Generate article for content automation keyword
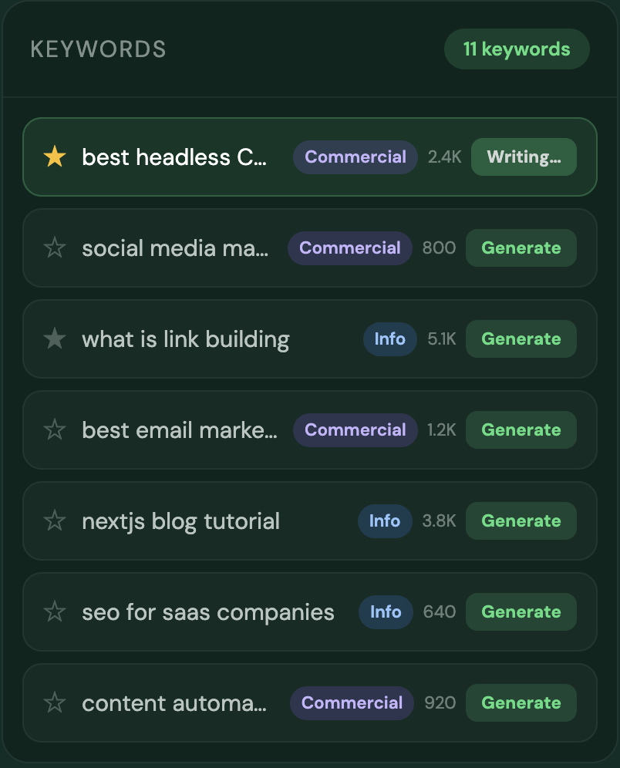This screenshot has height=768, width=620. pyautogui.click(x=521, y=703)
